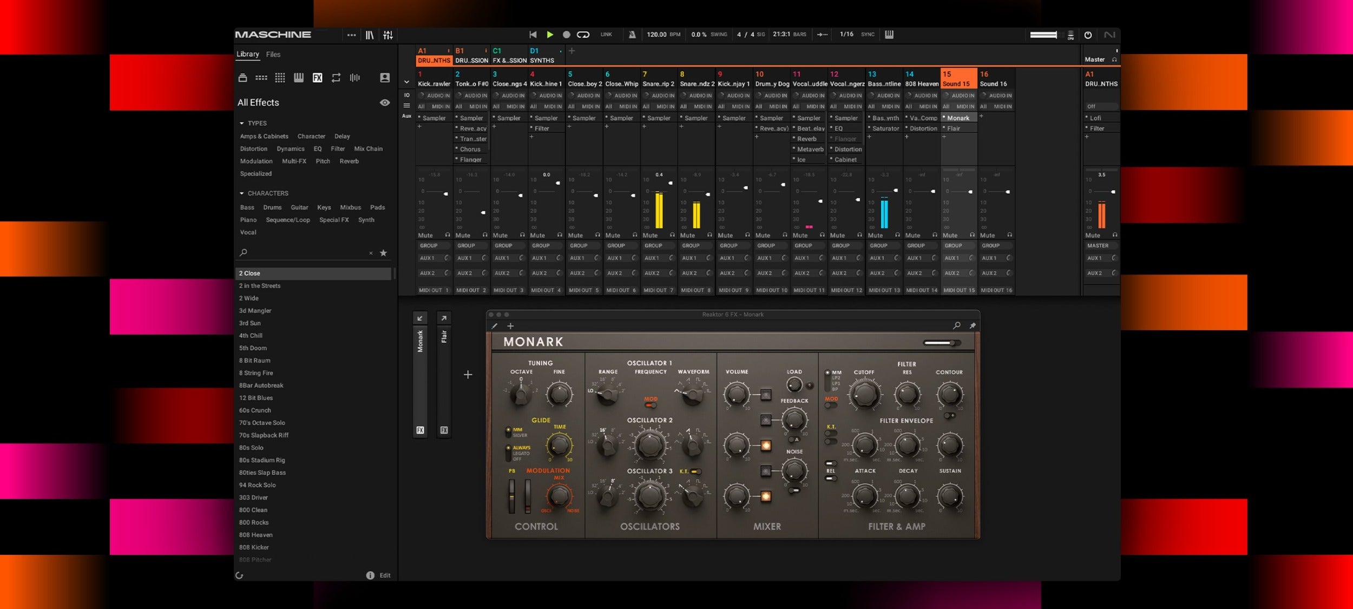Click the Record transport button
Viewport: 1353px width, 609px height.
566,35
